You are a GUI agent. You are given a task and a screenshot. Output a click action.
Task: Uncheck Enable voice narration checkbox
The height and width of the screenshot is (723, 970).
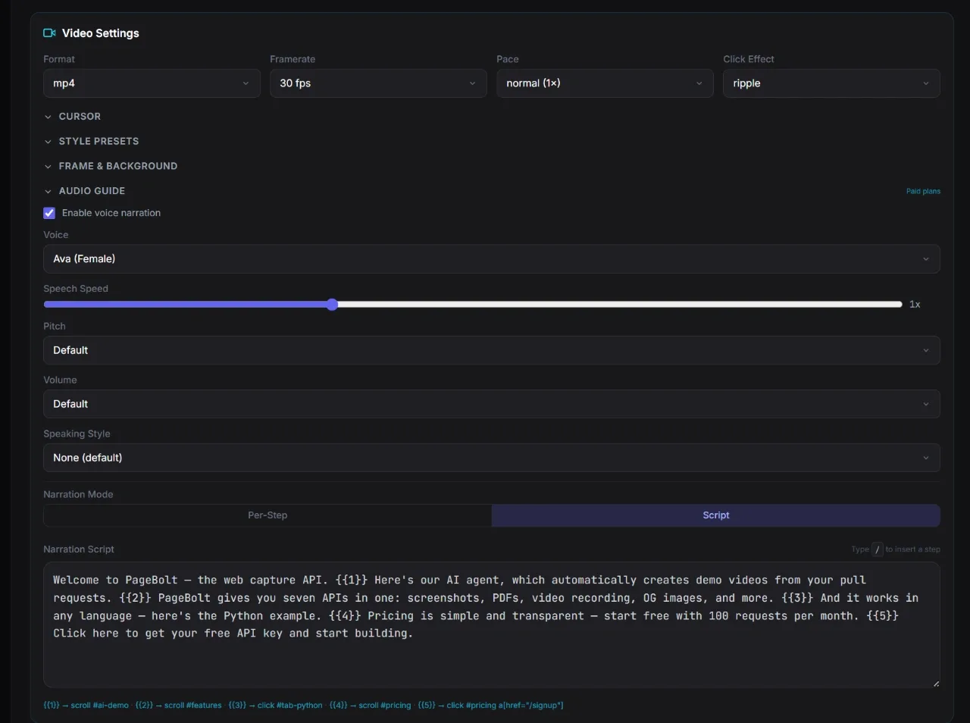pos(49,213)
